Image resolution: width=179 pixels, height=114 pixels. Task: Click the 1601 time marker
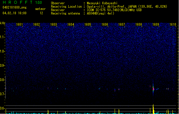point(19,25)
